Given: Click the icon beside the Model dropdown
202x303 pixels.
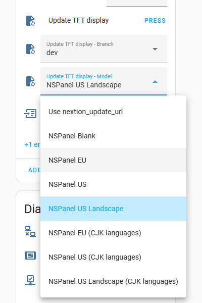Looking at the screenshot, I should 30,81.
